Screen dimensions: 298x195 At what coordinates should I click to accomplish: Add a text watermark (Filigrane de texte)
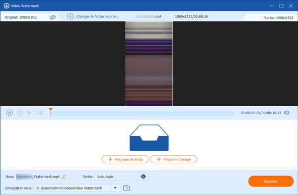[x=125, y=159]
